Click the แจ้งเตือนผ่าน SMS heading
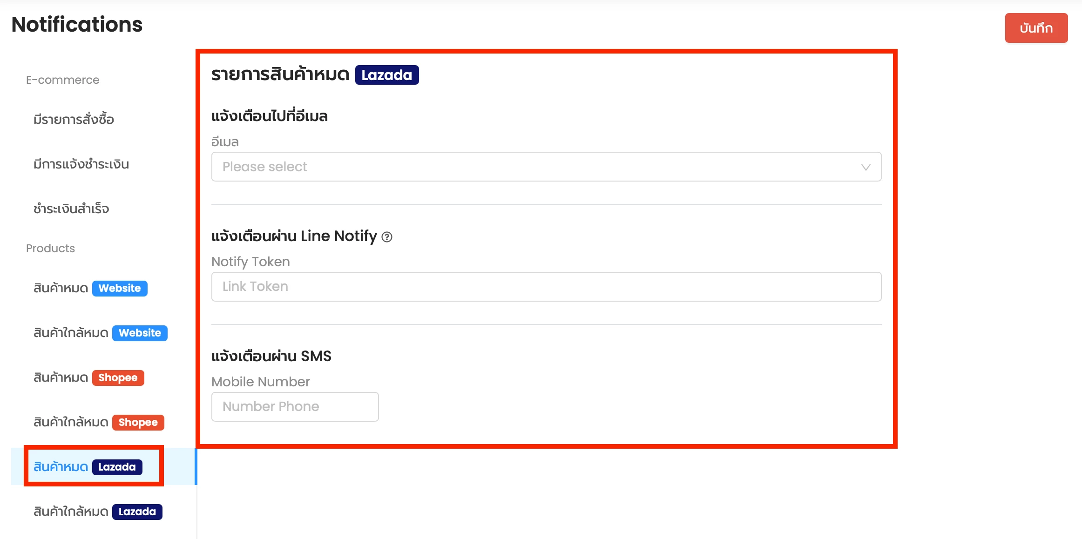Screen dimensions: 1082x539 click(271, 356)
